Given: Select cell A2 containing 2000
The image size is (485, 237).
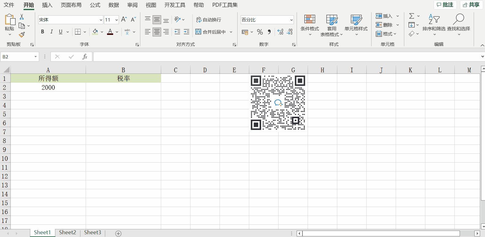Looking at the screenshot, I should coord(48,87).
